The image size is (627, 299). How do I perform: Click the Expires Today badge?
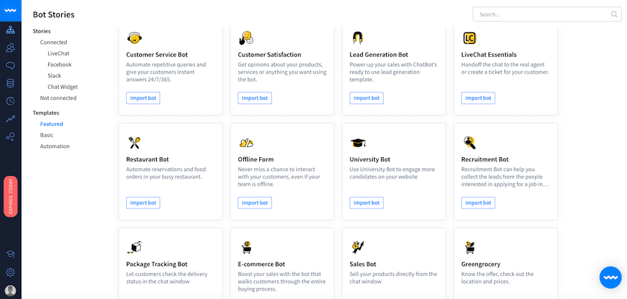click(x=10, y=196)
